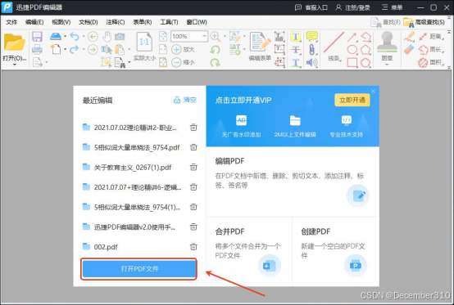Click the 创建PDF card
The image size is (454, 305).
[x=336, y=252]
